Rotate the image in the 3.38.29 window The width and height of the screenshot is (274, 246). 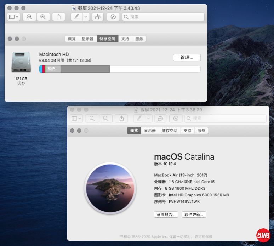tap(160, 119)
